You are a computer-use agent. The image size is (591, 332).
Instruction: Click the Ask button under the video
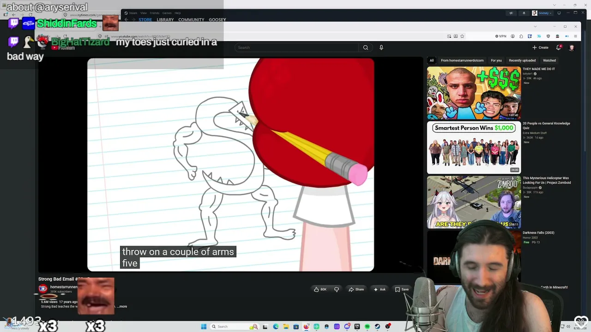[x=380, y=290]
